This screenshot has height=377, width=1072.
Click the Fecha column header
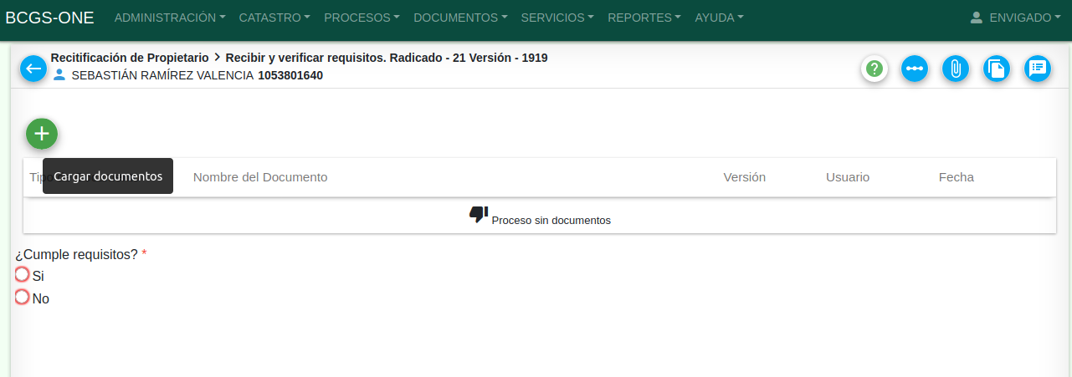956,177
